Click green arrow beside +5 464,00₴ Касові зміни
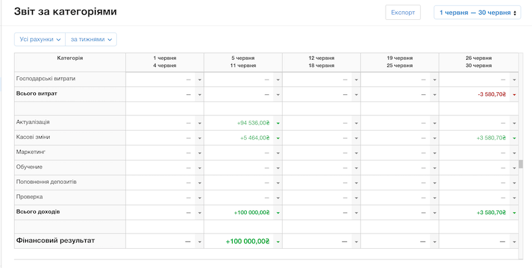This screenshot has height=268, width=532. pos(278,138)
